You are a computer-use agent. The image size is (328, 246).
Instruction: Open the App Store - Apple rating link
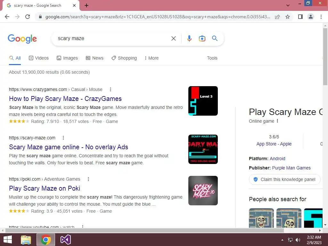pos(274,144)
